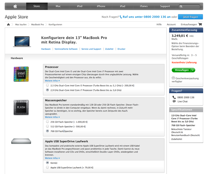Click 768 GB Flash-Speicher in Spezifikationen
The image size is (208, 174).
pos(183,125)
